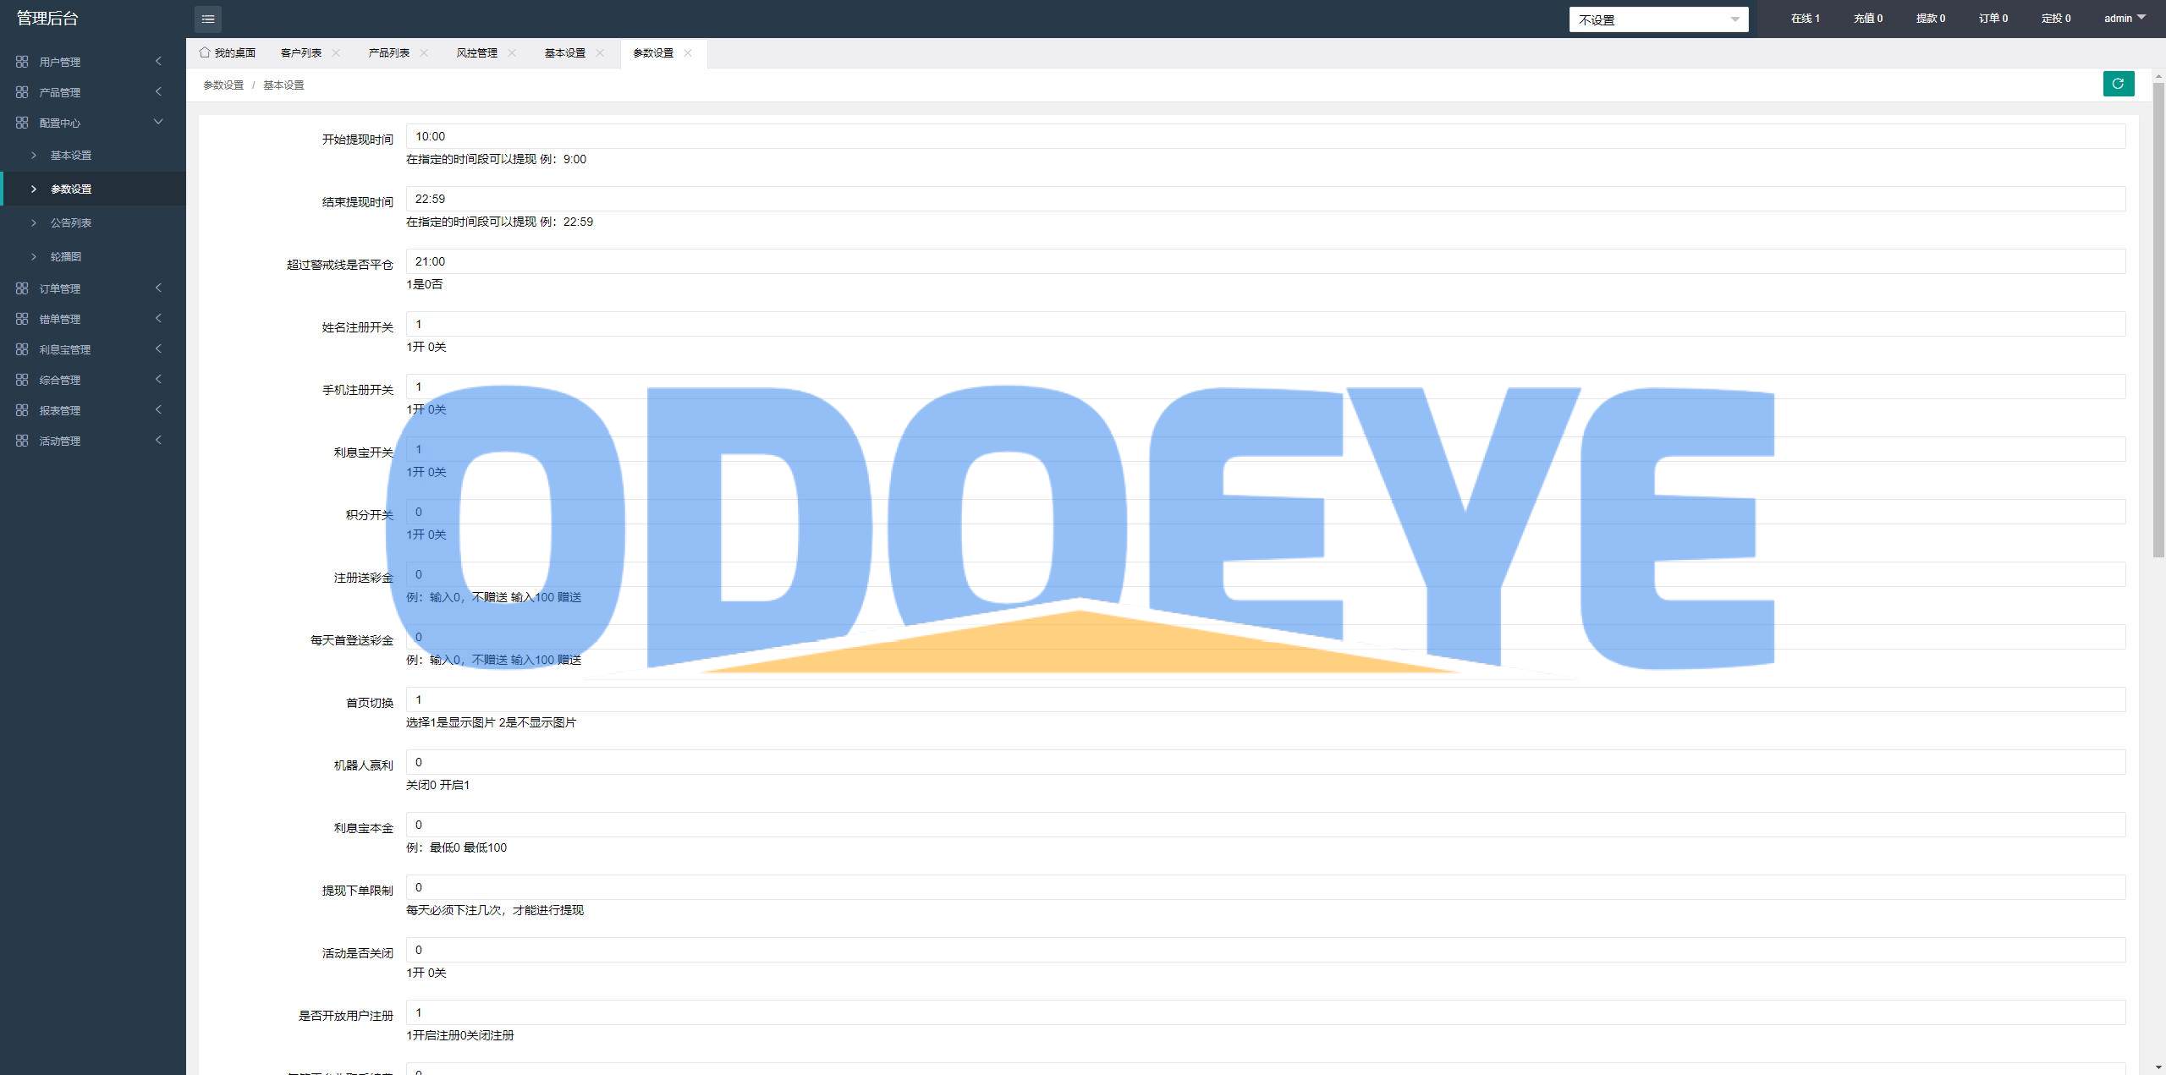The width and height of the screenshot is (2166, 1075).
Task: Click the 管理后台 title logo
Action: tap(47, 18)
